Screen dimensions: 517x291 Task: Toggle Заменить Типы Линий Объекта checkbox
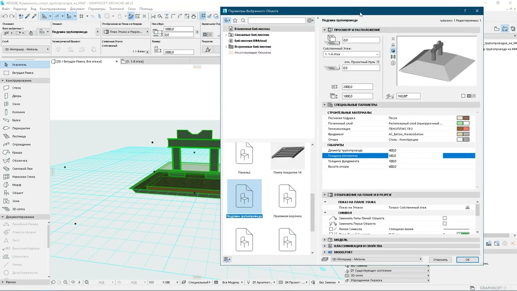[x=445, y=218]
